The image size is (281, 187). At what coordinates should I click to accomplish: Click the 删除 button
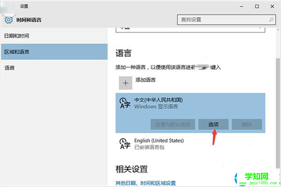(247, 124)
